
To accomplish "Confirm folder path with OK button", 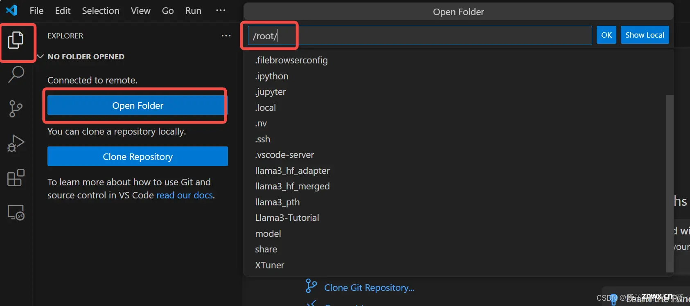I will (606, 35).
